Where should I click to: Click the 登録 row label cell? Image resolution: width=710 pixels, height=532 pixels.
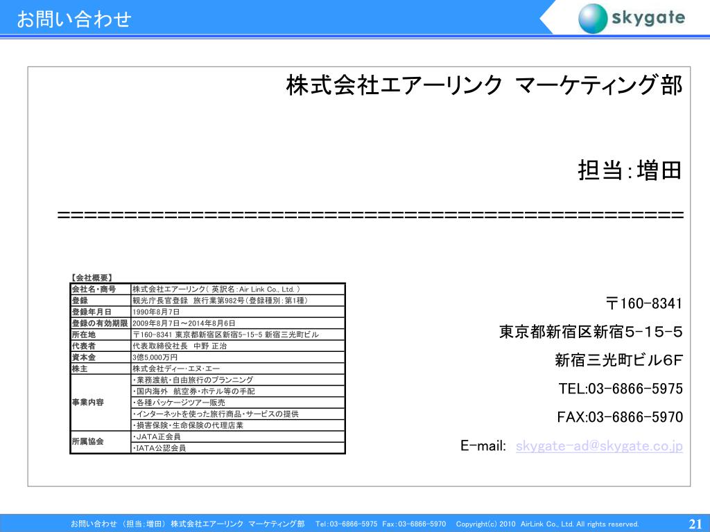[101, 301]
